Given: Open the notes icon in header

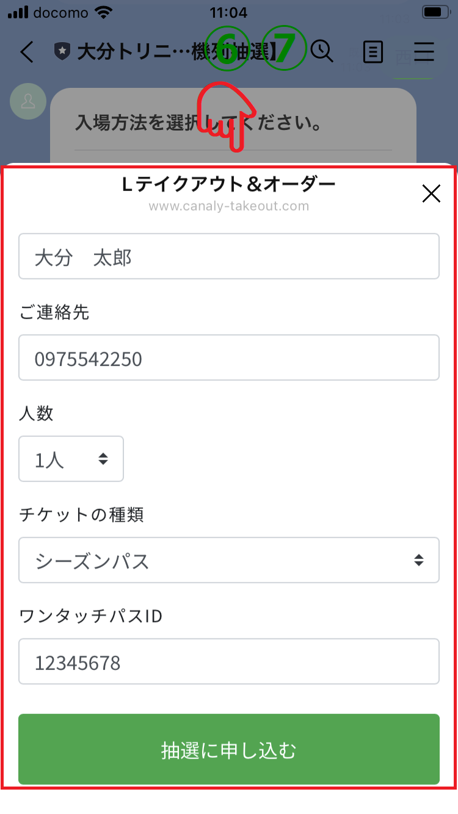Looking at the screenshot, I should click(x=373, y=52).
